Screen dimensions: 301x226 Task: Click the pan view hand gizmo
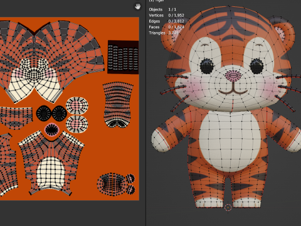137,7
